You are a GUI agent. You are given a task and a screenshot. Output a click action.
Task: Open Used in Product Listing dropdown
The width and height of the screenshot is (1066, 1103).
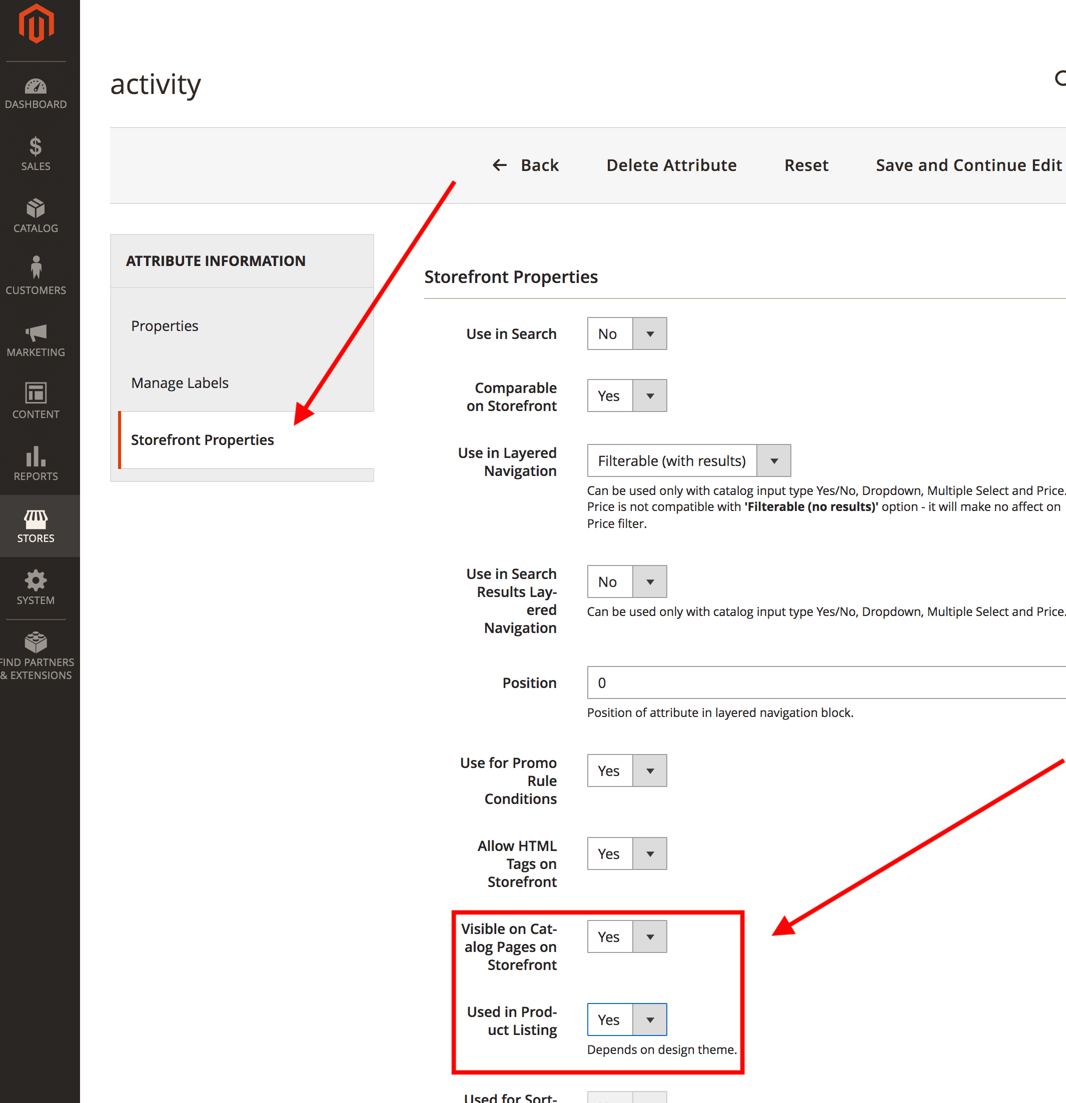[x=627, y=1019]
